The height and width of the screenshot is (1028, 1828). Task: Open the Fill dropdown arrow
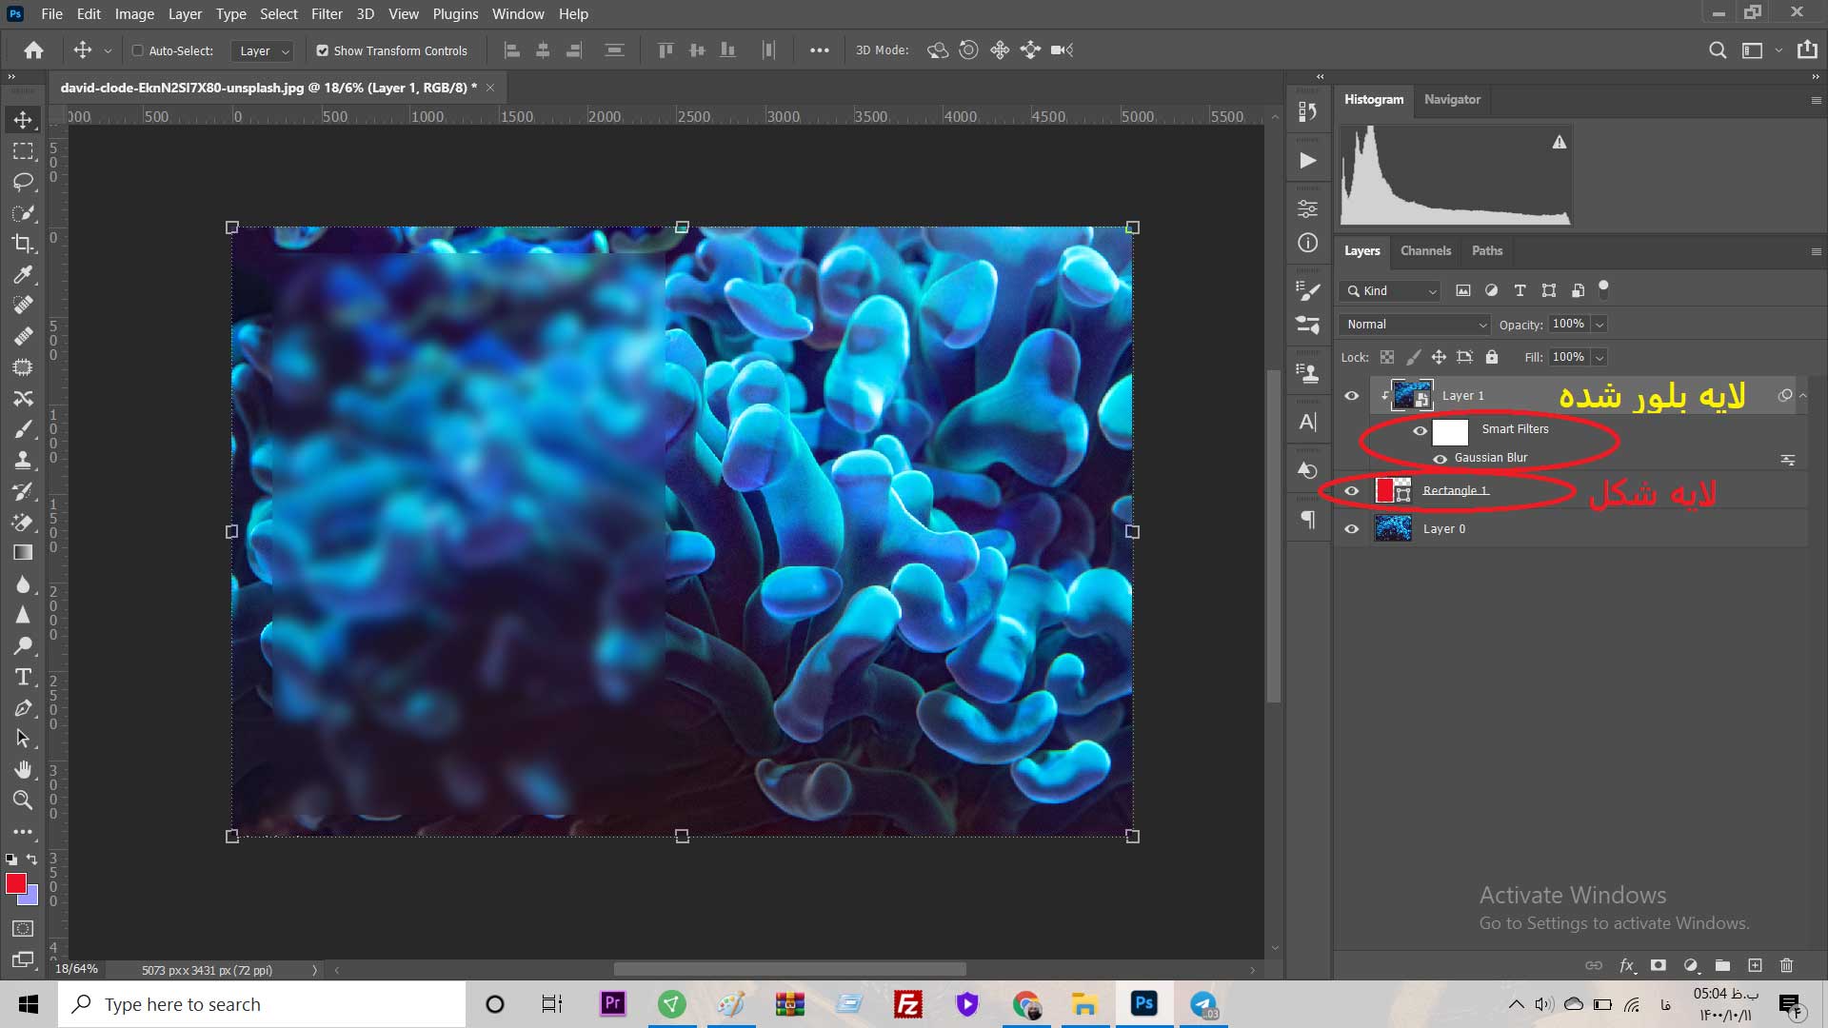(1599, 358)
